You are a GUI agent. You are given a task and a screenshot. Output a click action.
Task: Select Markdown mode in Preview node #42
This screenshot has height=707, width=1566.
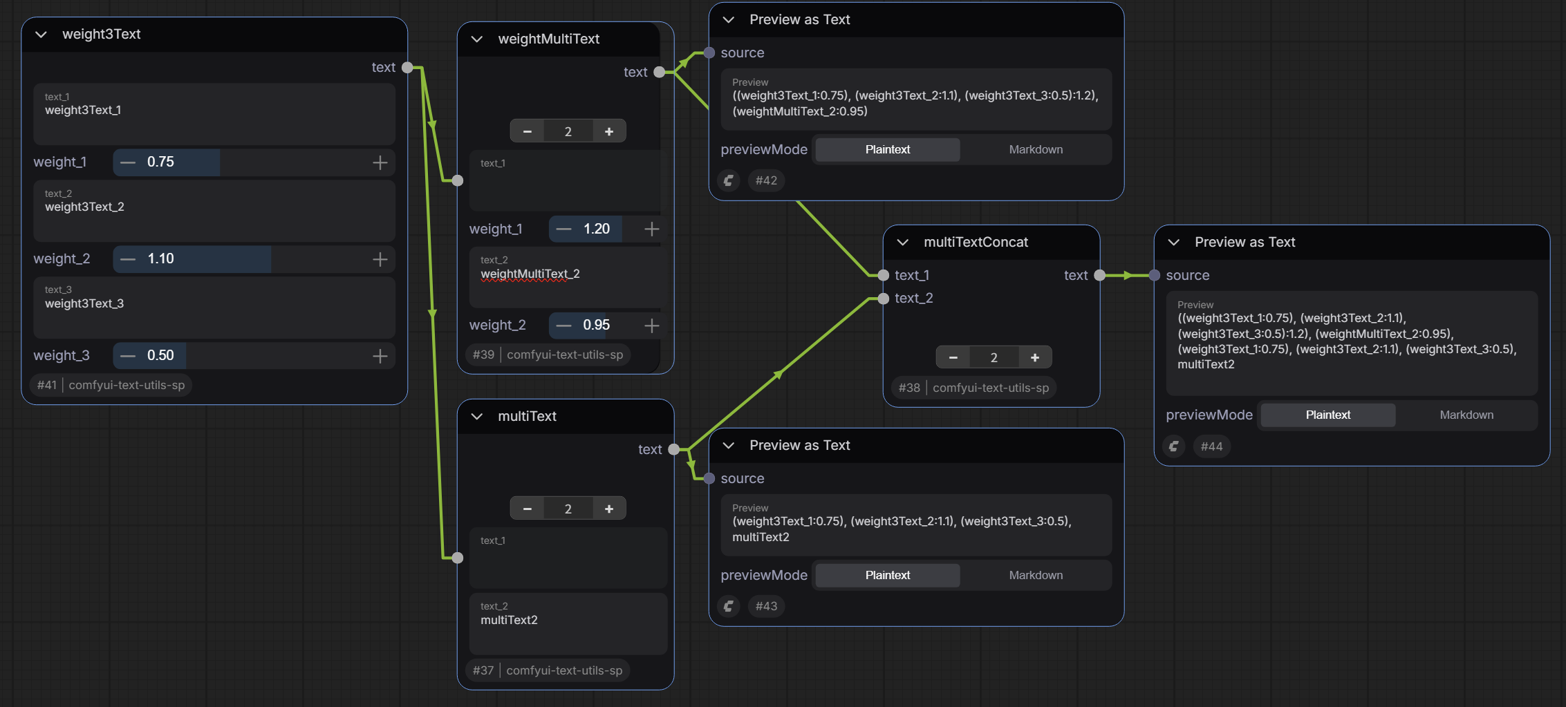coord(1035,149)
